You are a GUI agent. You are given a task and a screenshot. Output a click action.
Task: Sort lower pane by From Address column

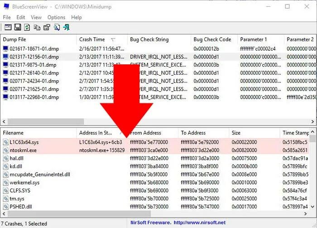[153, 133]
